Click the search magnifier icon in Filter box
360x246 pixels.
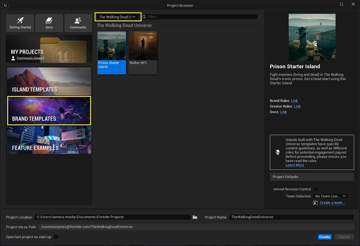(144, 17)
